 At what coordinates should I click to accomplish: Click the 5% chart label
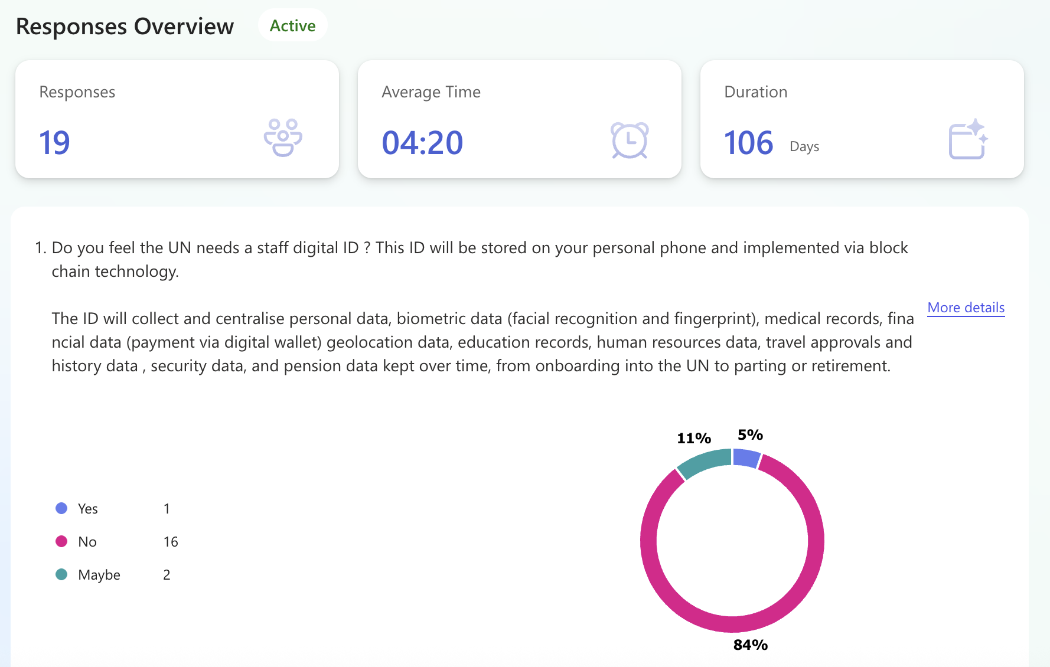pyautogui.click(x=750, y=435)
